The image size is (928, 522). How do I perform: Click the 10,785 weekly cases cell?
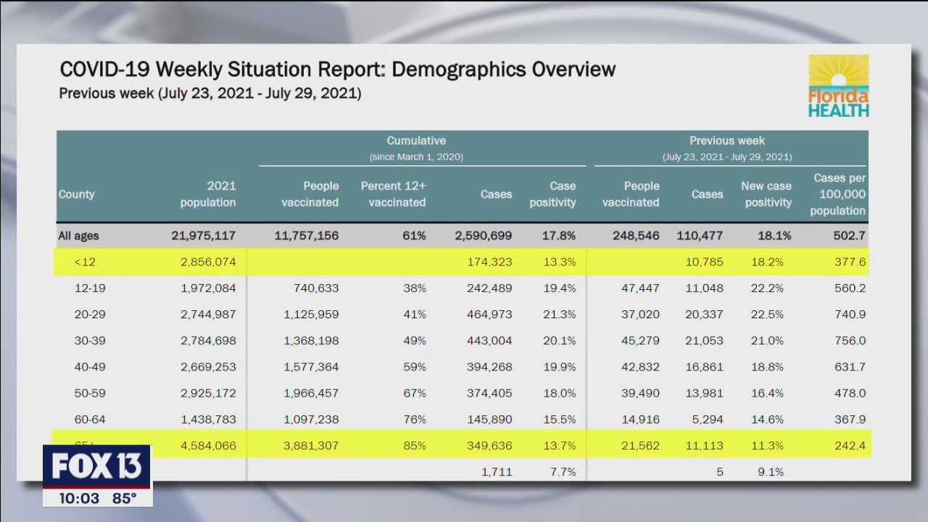click(704, 262)
